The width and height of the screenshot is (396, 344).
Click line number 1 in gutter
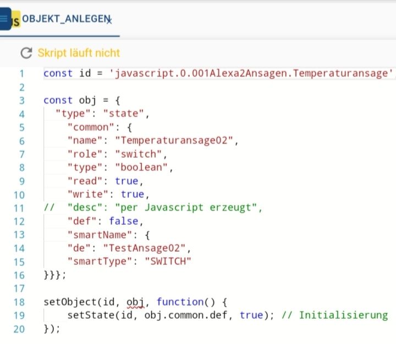coord(21,74)
